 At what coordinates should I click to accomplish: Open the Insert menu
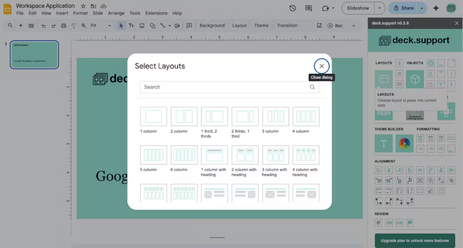(x=62, y=13)
